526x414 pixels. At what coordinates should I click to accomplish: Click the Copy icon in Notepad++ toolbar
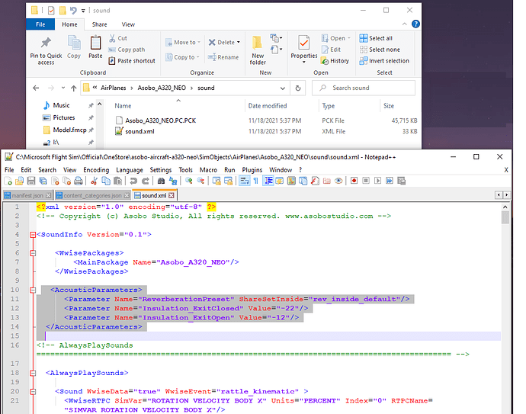point(106,181)
